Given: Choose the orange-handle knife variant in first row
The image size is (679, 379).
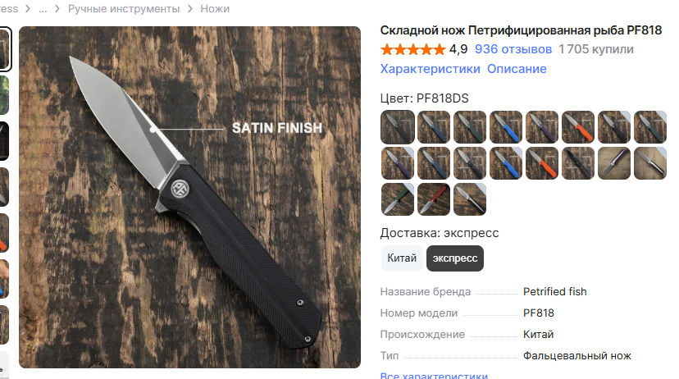Looking at the screenshot, I should 578,127.
